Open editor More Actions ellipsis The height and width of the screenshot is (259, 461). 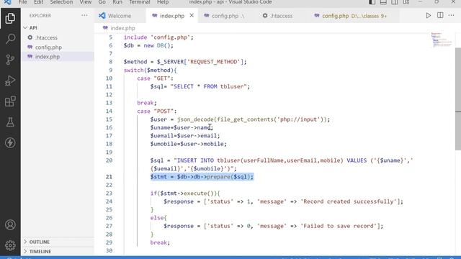[x=452, y=16]
